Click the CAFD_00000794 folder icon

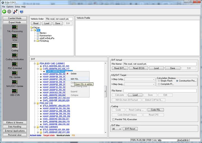pos(41,69)
